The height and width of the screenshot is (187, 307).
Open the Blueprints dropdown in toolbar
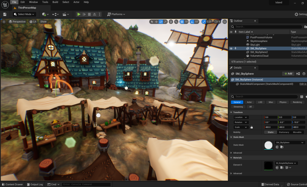pos(55,14)
